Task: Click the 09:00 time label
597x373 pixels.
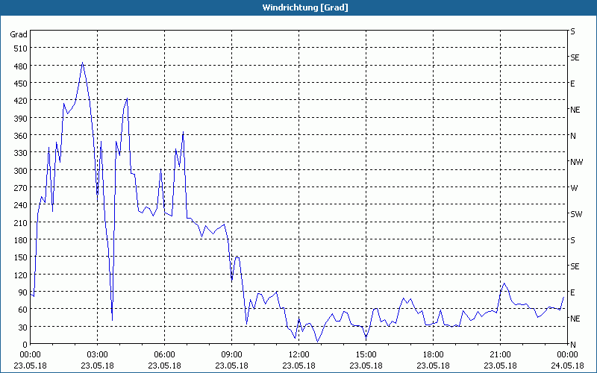Action: (x=231, y=355)
